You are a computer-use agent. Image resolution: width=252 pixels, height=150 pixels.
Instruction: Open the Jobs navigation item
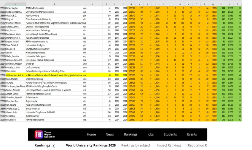coord(150,134)
